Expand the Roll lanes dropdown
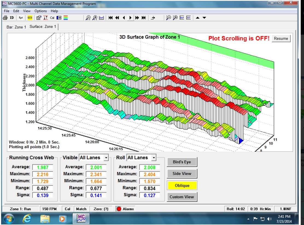Viewport: 304px width, 225px height. tap(154, 158)
